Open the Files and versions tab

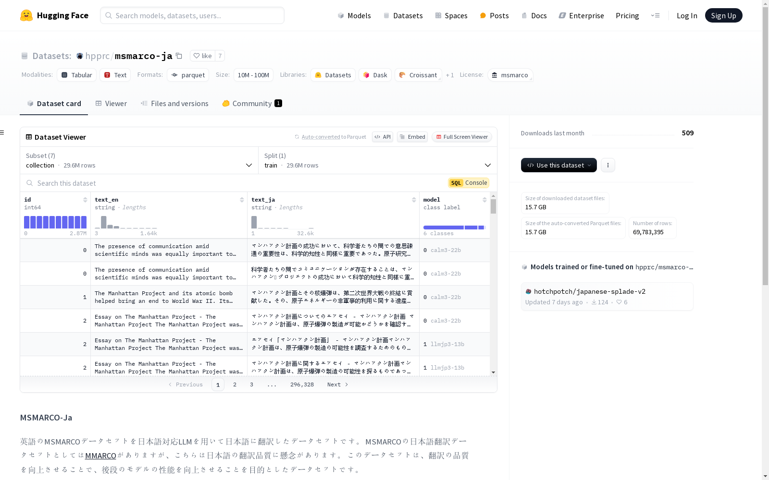pyautogui.click(x=174, y=104)
